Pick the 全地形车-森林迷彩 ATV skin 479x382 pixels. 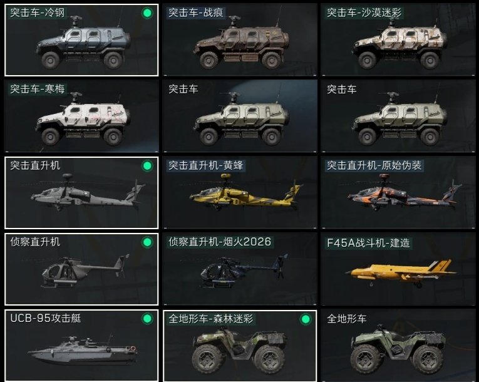click(x=240, y=346)
